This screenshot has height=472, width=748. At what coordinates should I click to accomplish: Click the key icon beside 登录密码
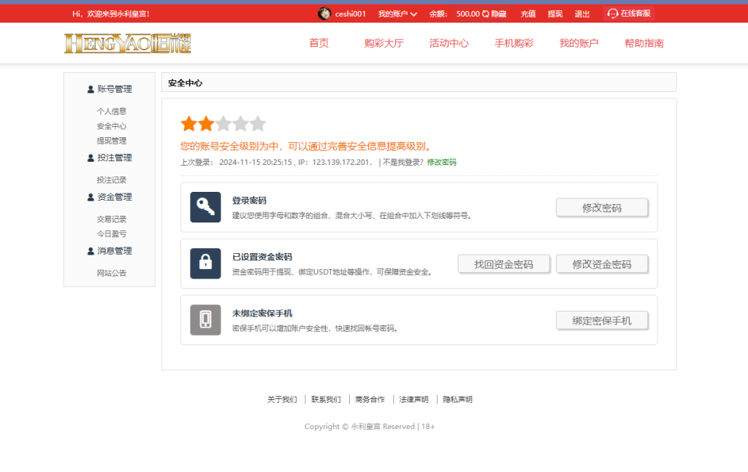coord(205,206)
